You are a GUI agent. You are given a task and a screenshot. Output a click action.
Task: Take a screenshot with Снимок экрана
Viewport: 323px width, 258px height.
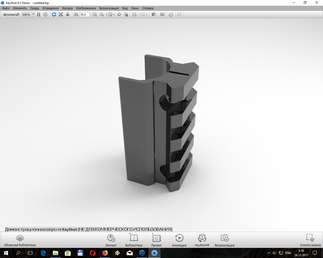[310, 240]
